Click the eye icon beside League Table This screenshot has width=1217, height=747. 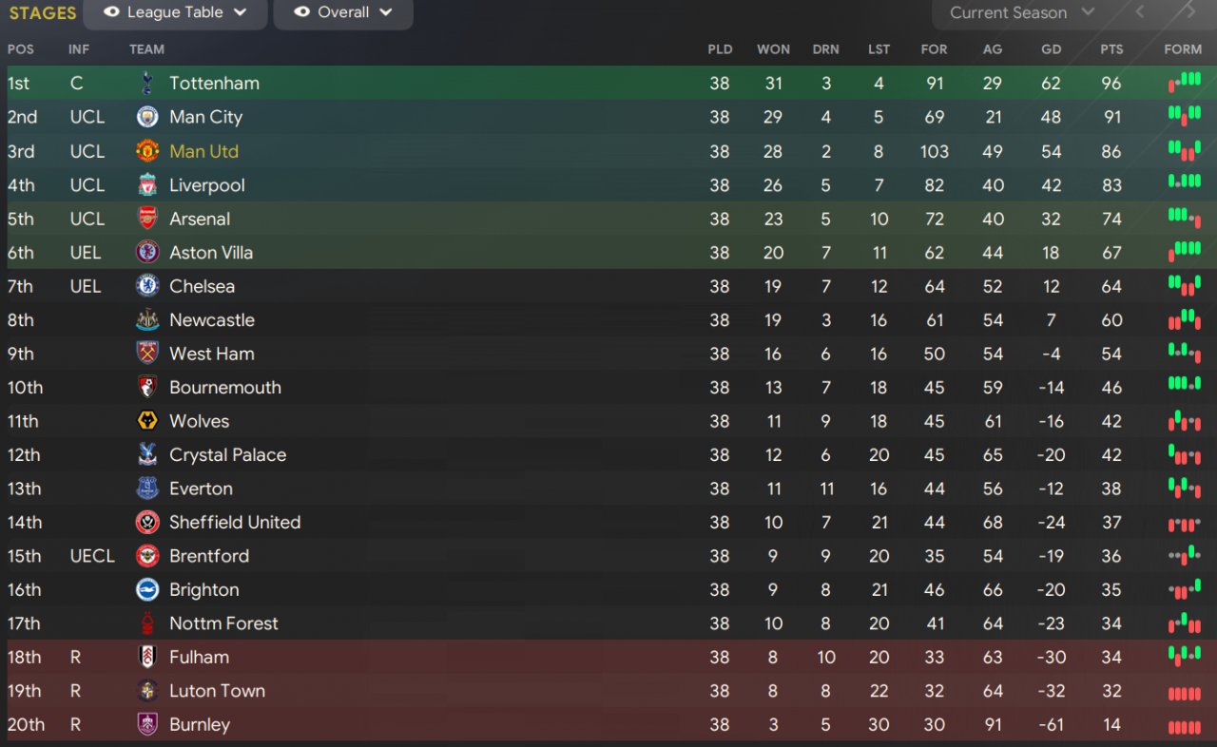(x=111, y=12)
